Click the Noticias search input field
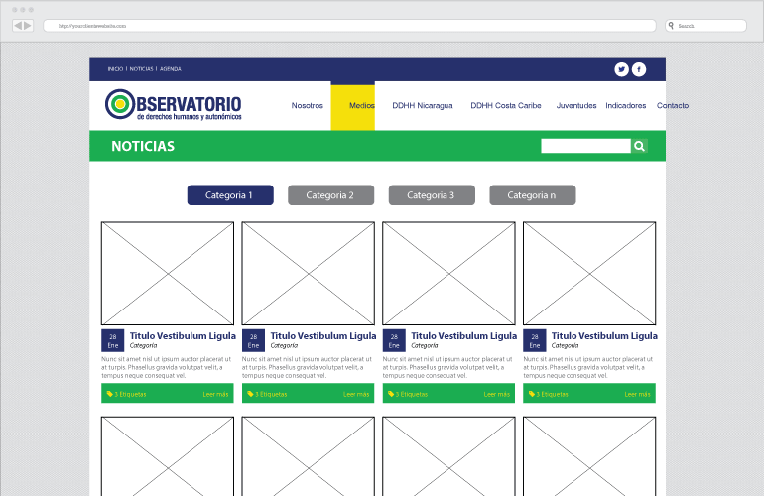Screen dimensions: 764x496 coord(585,146)
